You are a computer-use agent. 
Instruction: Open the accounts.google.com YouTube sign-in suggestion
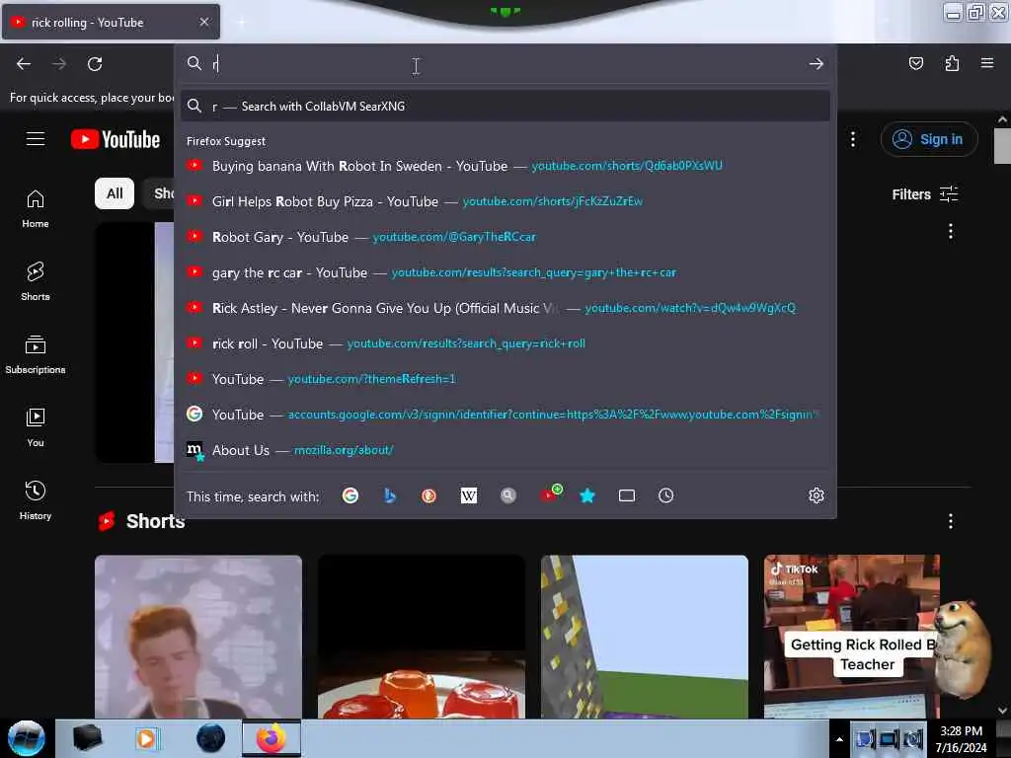505,415
